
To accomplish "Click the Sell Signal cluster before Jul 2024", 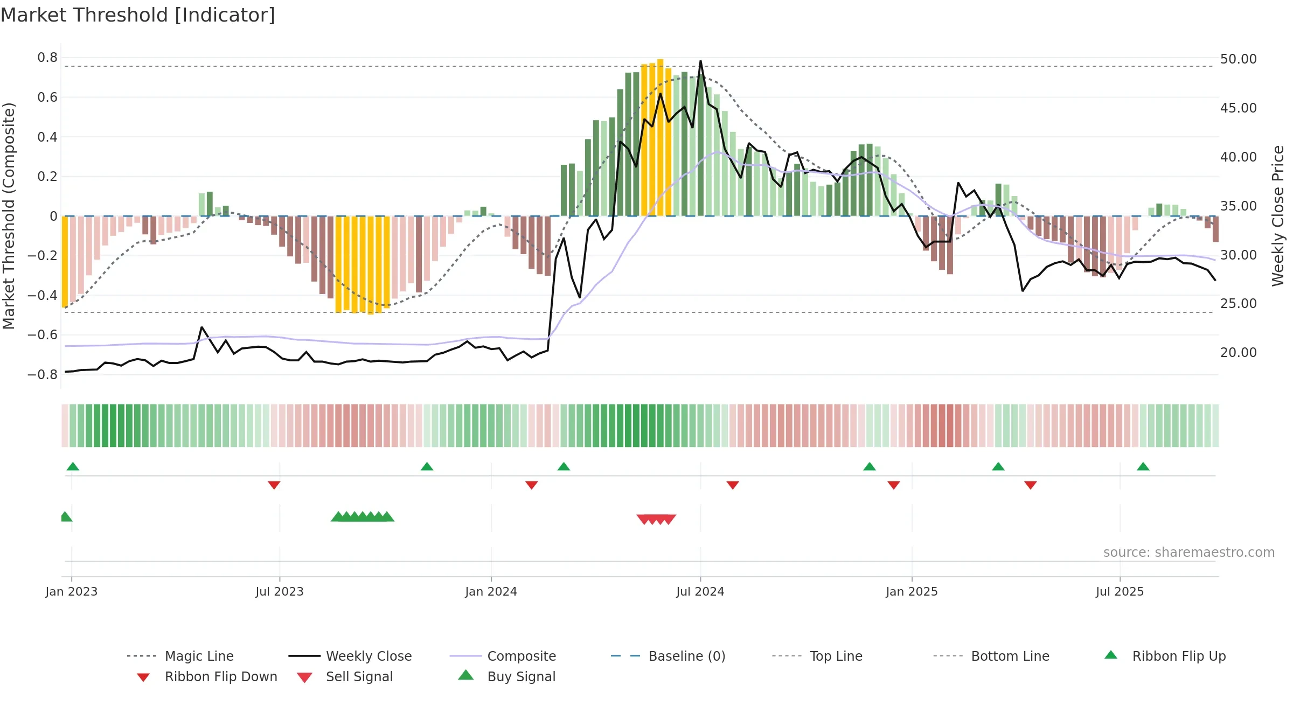I will click(x=656, y=519).
